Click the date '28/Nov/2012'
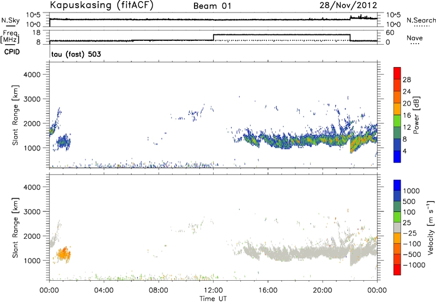The image size is (436, 302). [348, 5]
